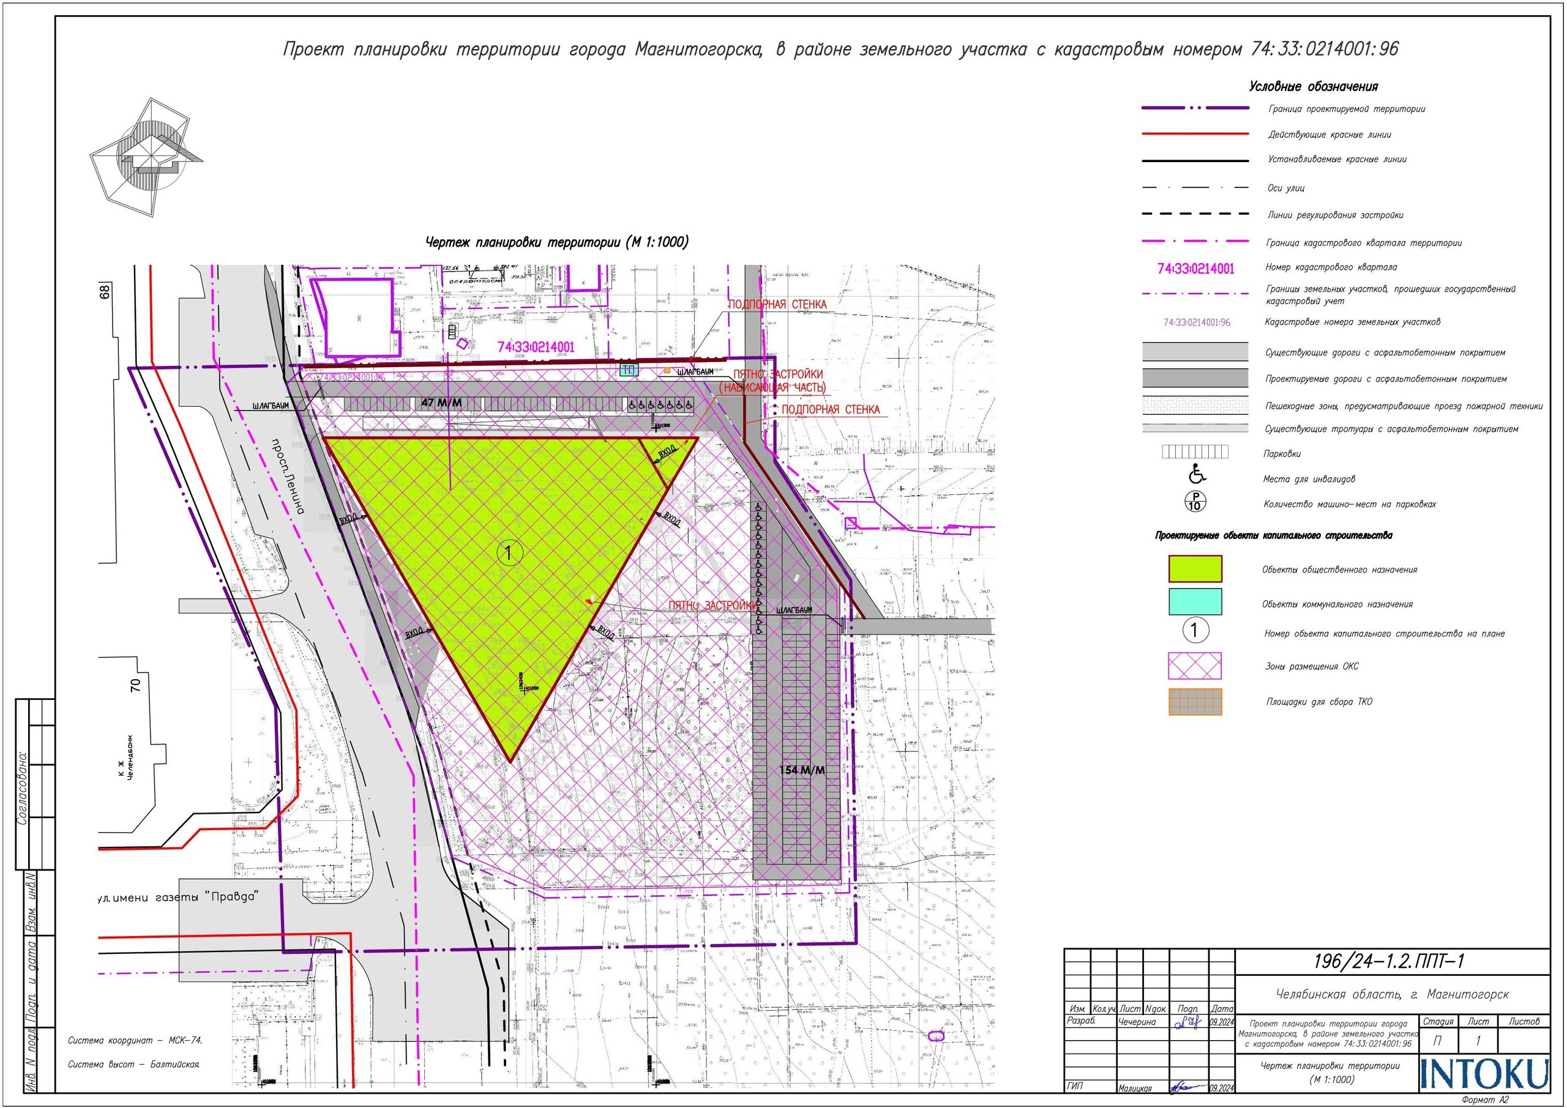Click the Условные обозначения heading
1567x1108 pixels.
[1313, 87]
